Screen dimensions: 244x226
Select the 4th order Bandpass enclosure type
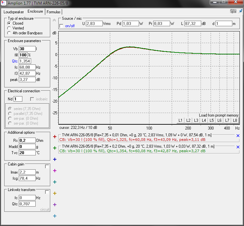[9, 33]
